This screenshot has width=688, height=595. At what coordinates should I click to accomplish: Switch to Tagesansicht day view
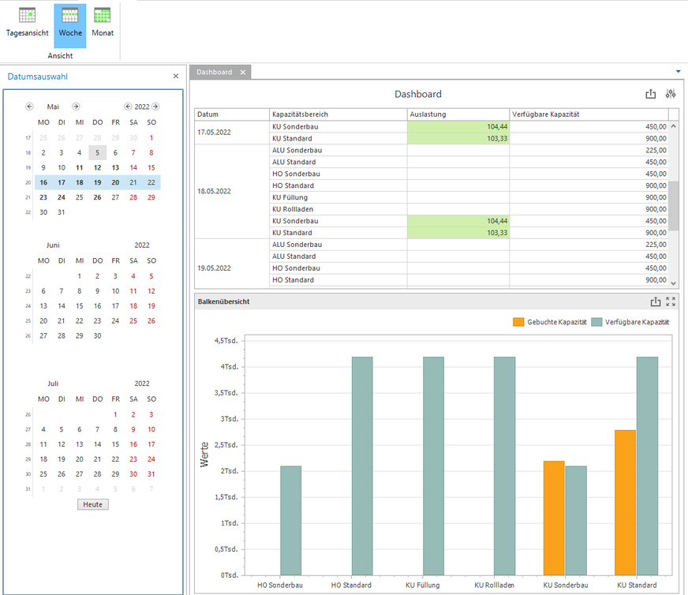28,22
